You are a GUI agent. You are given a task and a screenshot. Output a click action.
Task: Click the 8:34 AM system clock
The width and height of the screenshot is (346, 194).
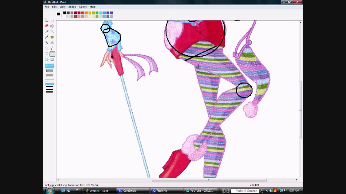pos(294,191)
